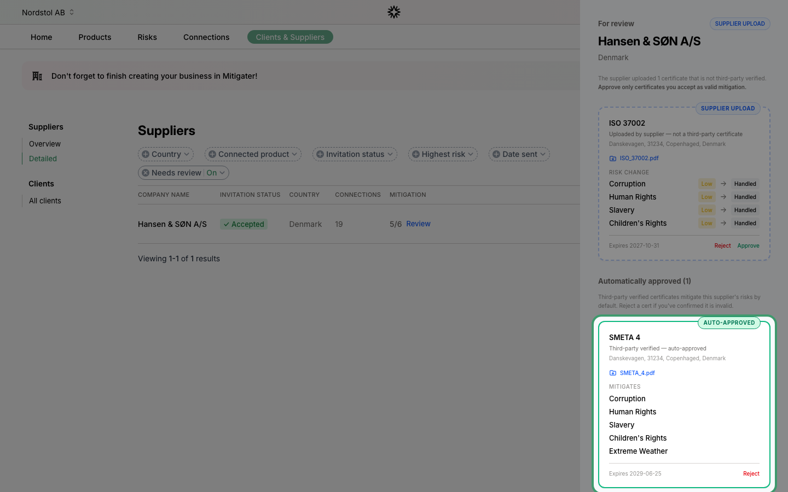Click the Expires 2029-06-25 text

[635, 473]
